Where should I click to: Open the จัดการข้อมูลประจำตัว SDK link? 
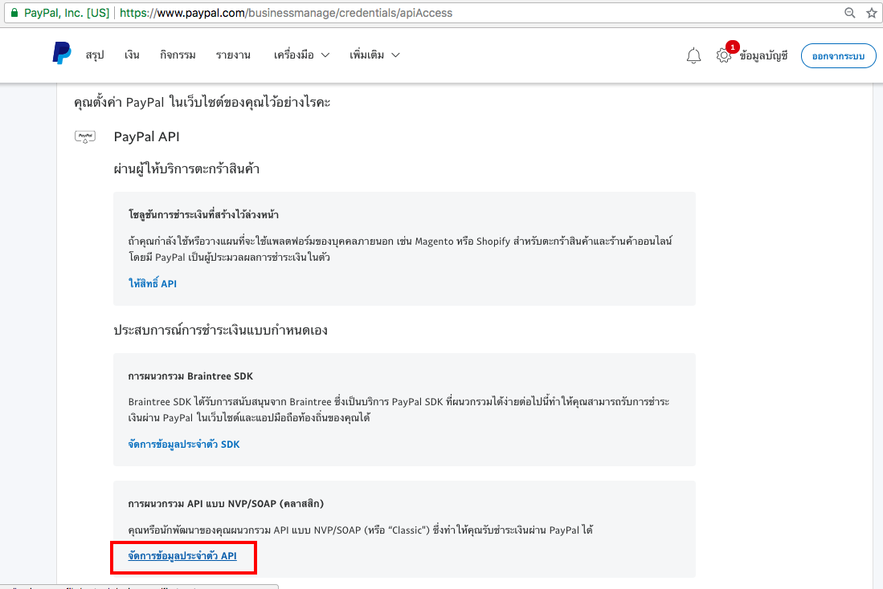(183, 444)
